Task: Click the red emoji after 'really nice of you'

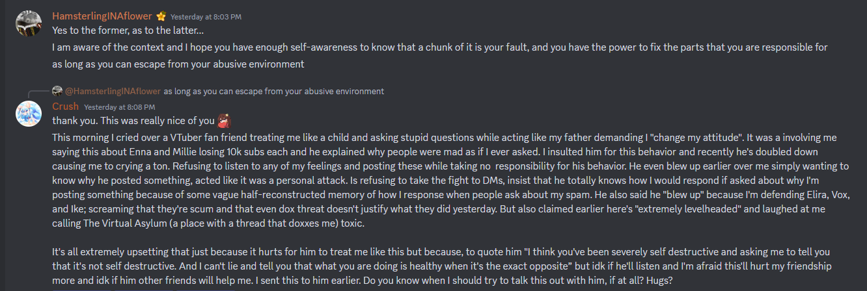Action: point(225,120)
